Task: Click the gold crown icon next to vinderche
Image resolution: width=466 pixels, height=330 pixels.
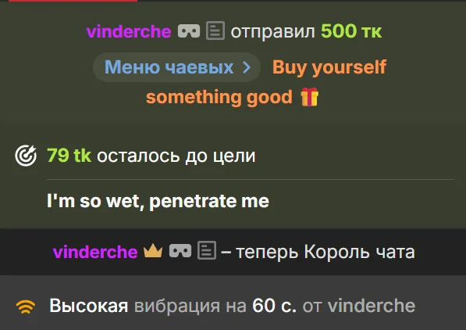Action: pyautogui.click(x=153, y=250)
